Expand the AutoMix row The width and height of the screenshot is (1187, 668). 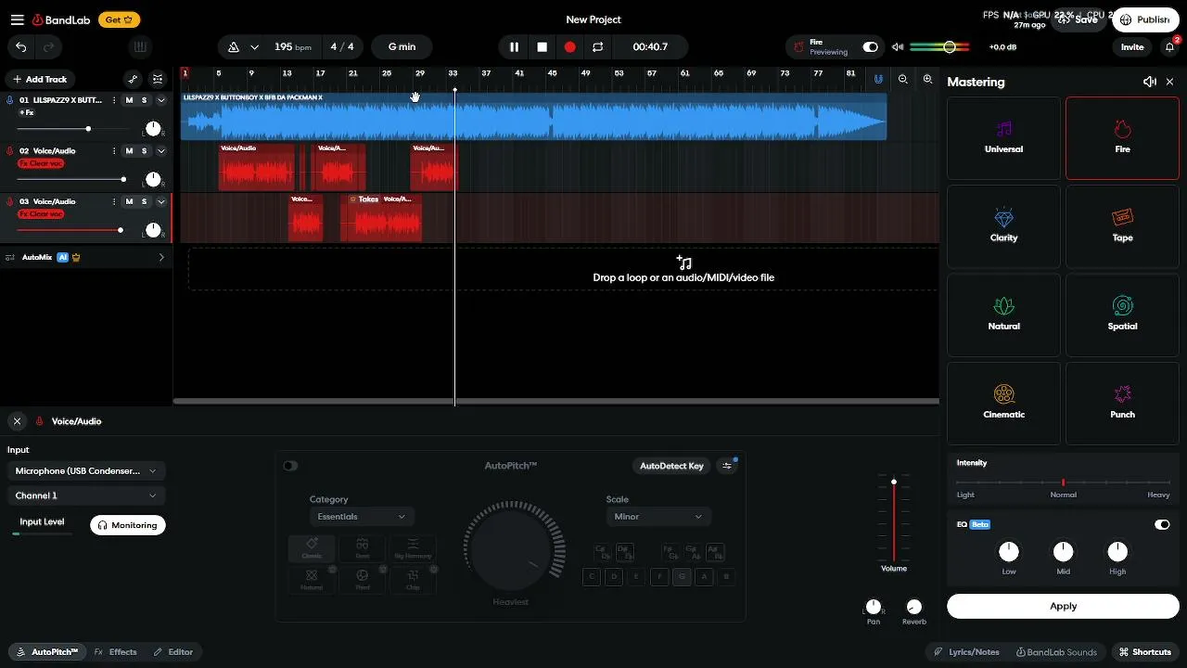click(x=161, y=257)
